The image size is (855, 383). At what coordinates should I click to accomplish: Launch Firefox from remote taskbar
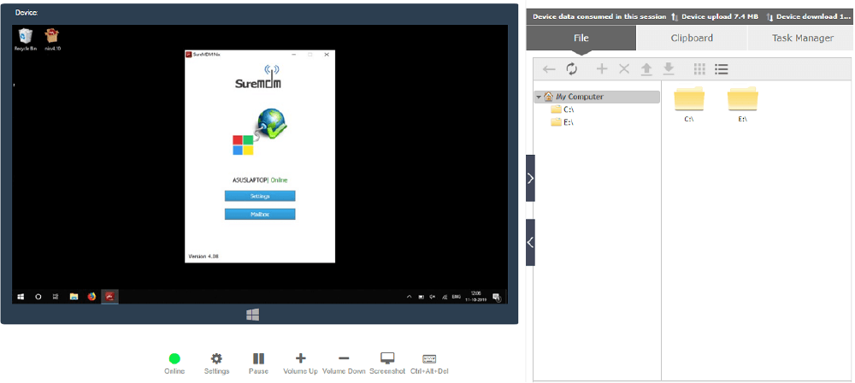[91, 297]
